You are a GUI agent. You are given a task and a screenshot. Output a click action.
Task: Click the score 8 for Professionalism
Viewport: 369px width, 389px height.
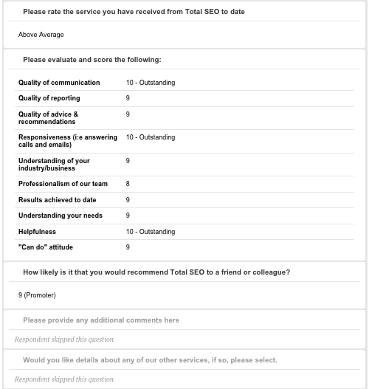[x=128, y=184]
